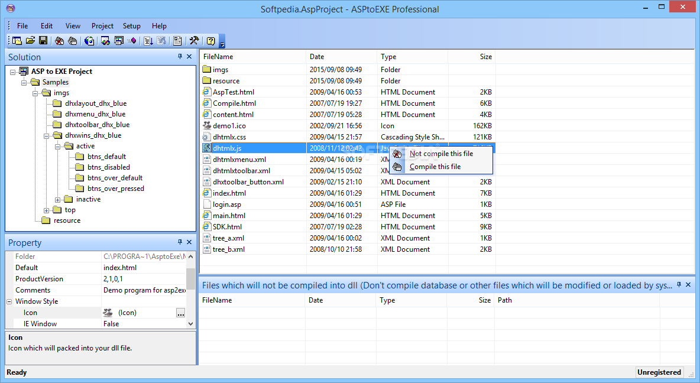700x383 pixels.
Task: Click the page layout document toolbar icon
Action: 177,41
